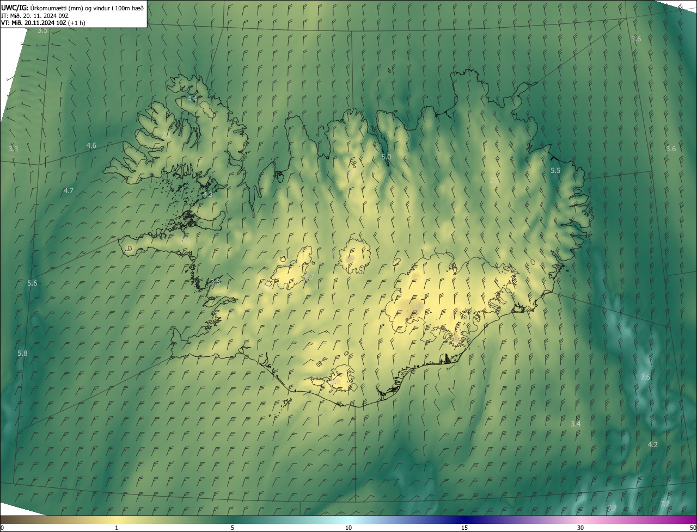Click the 3.5 value label on the map
697x532 pixels.
pyautogui.click(x=42, y=30)
